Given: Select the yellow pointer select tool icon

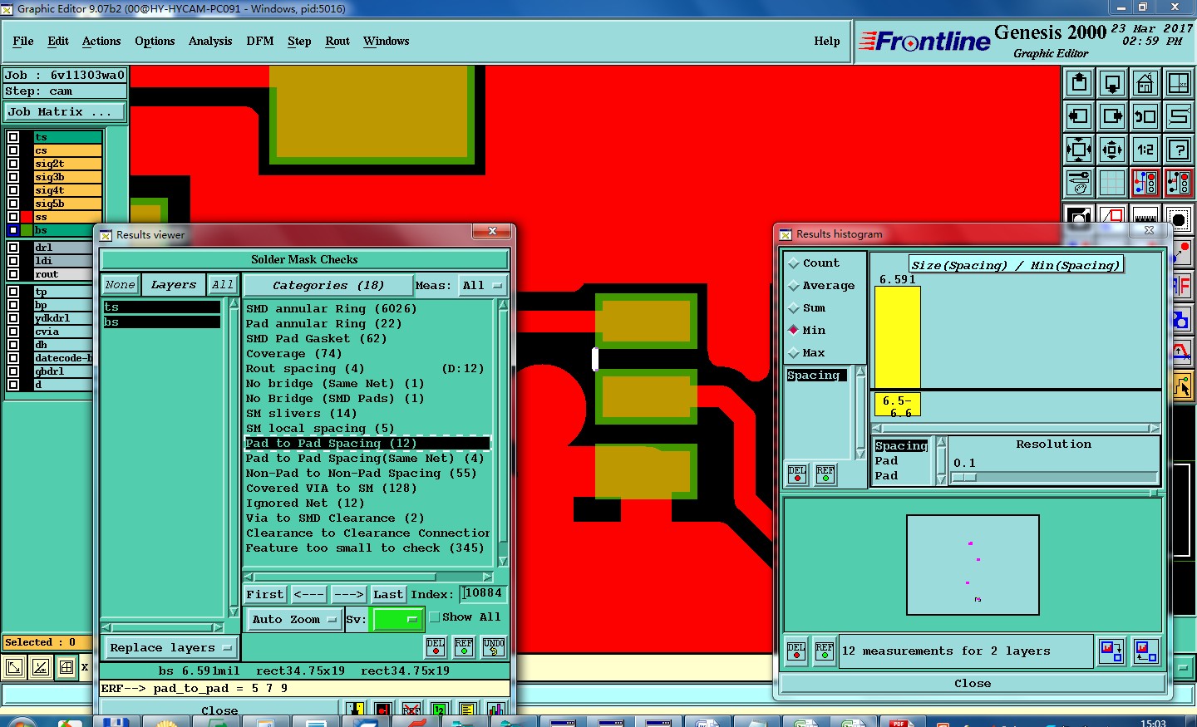Looking at the screenshot, I should [1182, 386].
